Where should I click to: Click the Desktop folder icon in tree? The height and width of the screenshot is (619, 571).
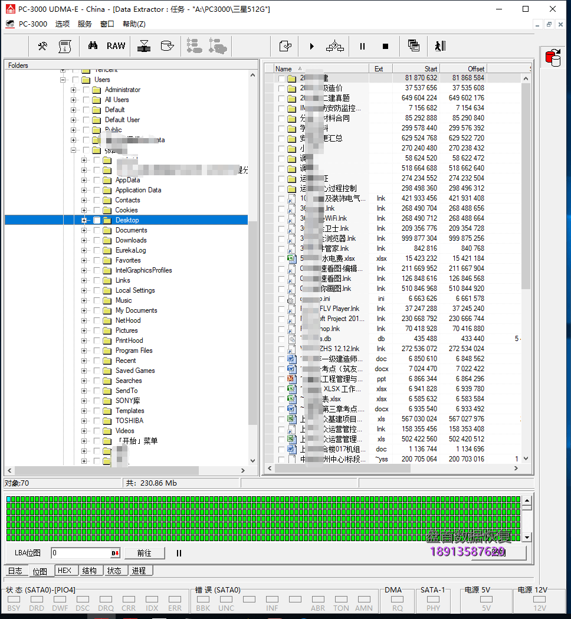(107, 220)
